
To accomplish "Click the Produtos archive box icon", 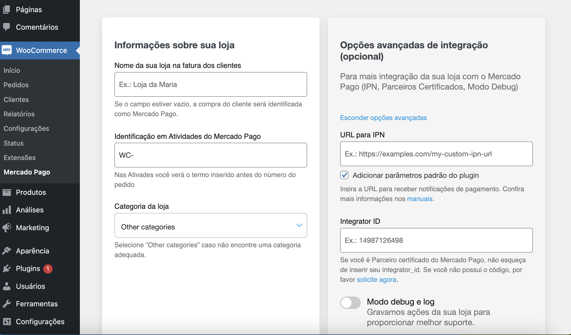I will click(x=7, y=192).
